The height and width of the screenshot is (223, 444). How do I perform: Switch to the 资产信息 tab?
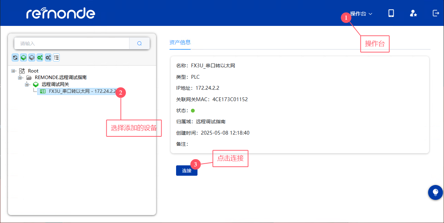[180, 42]
